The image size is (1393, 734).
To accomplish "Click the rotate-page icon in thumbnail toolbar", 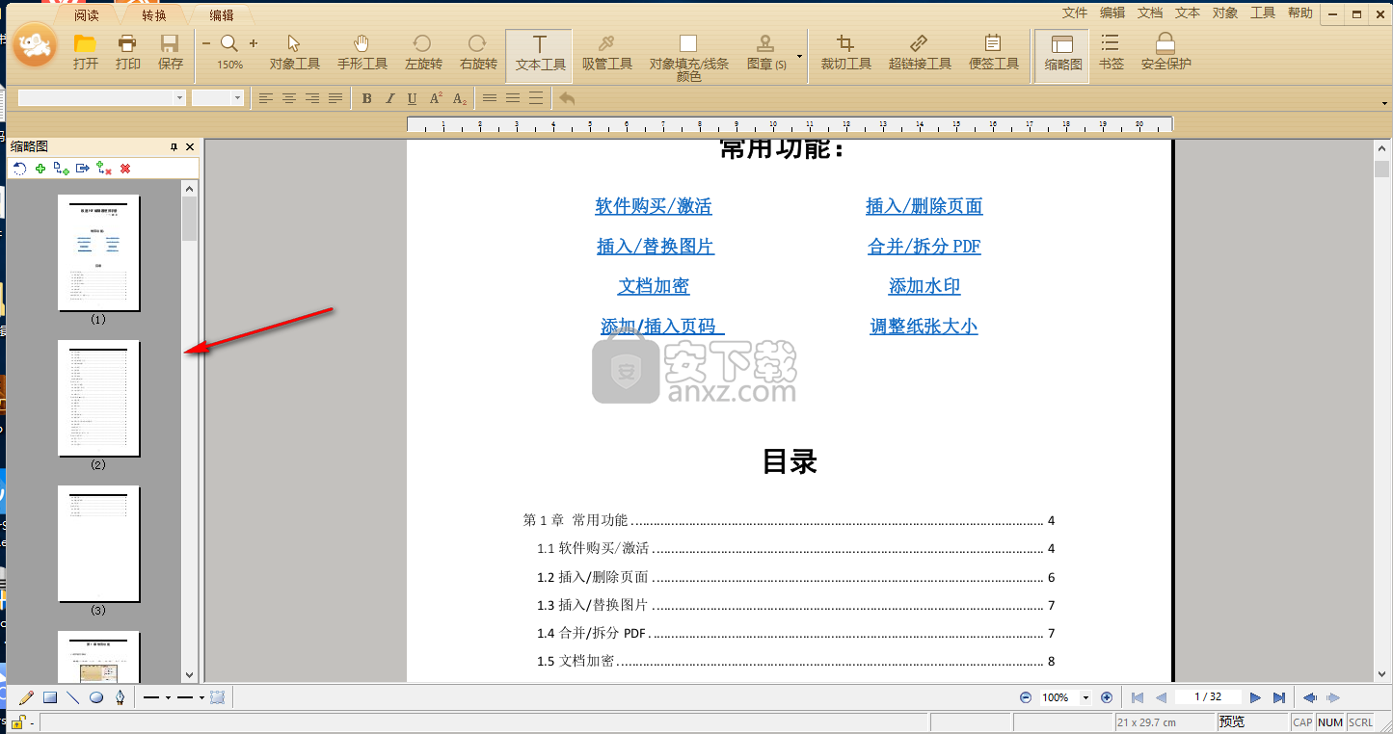I will coord(19,169).
